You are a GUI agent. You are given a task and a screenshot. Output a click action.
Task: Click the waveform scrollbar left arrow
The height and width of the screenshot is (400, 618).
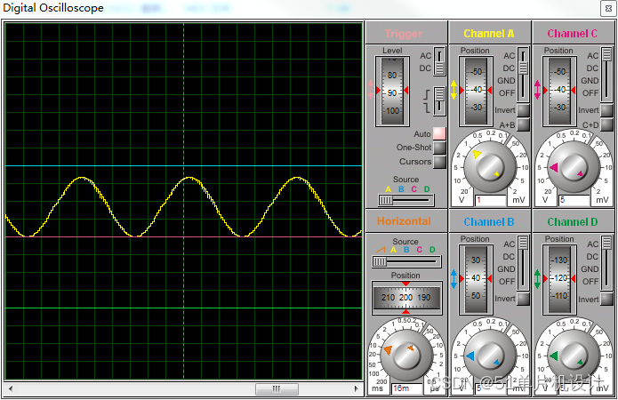(x=11, y=388)
